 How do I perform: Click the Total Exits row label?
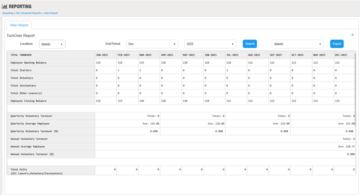pos(20,169)
